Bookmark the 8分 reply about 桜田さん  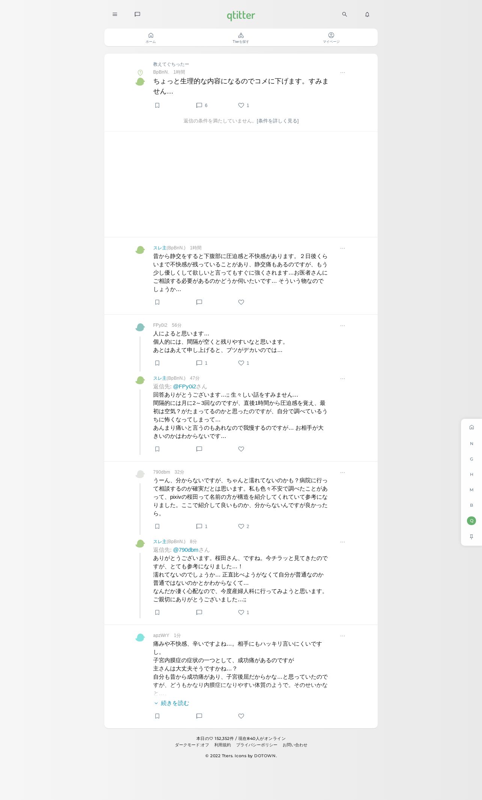(x=157, y=612)
